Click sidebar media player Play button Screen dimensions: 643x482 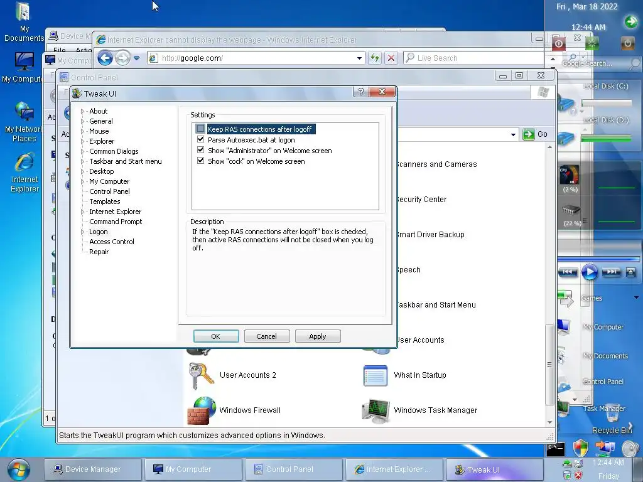pos(590,272)
